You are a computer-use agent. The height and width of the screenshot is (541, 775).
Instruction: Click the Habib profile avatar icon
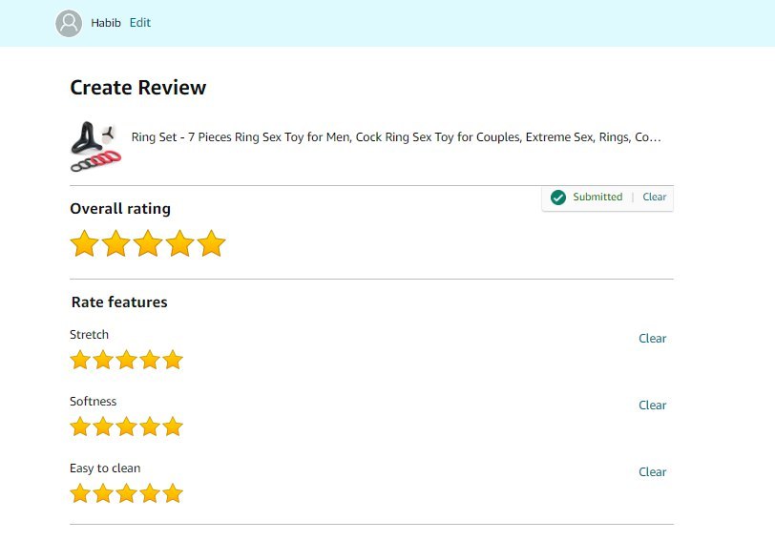[69, 23]
